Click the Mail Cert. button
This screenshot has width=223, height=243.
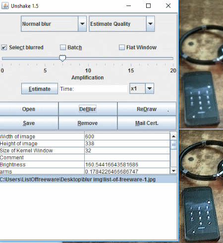click(147, 123)
